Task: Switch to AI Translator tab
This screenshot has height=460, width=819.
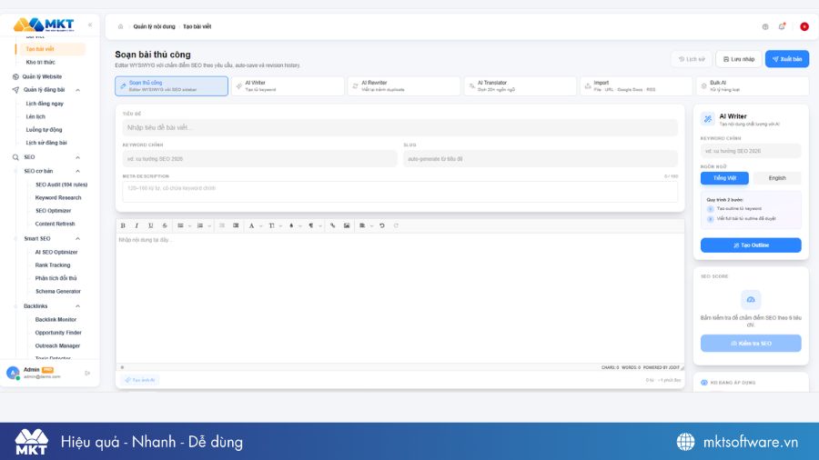Action: [x=521, y=86]
